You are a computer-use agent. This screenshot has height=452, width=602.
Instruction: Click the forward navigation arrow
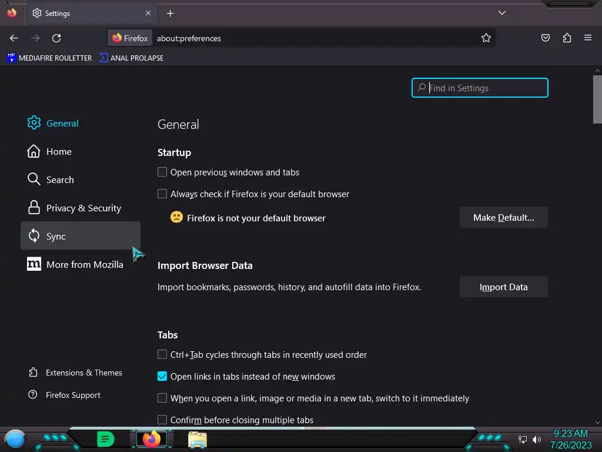tap(35, 38)
